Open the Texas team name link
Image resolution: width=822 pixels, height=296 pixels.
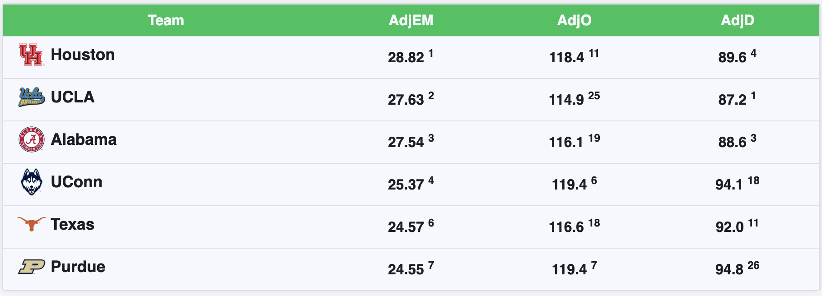[x=73, y=224]
